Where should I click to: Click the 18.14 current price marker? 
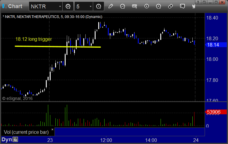(x=216, y=45)
